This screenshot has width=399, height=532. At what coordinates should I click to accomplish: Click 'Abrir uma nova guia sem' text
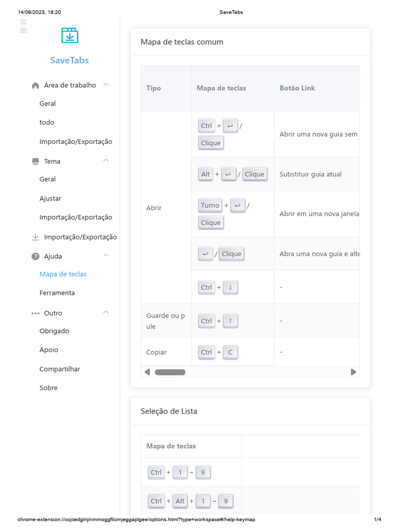(318, 135)
